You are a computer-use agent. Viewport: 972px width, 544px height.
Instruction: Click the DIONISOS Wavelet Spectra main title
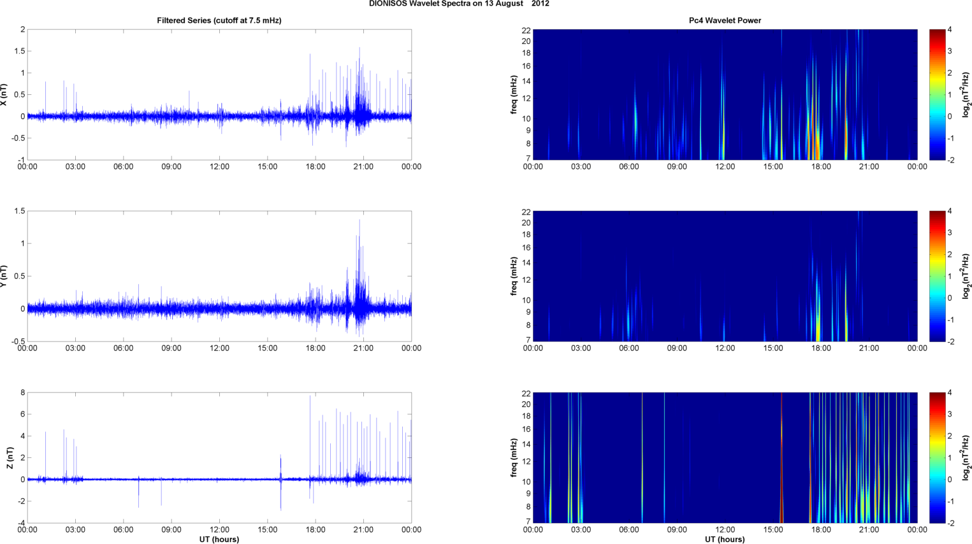click(459, 4)
